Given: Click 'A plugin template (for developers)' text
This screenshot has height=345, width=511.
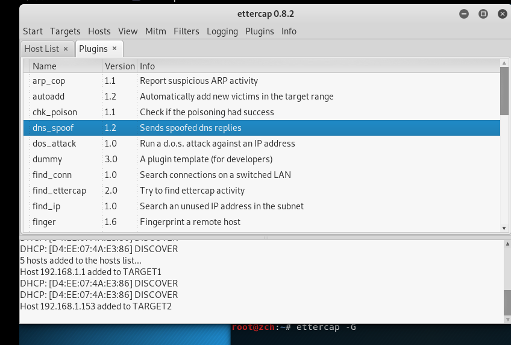Looking at the screenshot, I should point(206,159).
